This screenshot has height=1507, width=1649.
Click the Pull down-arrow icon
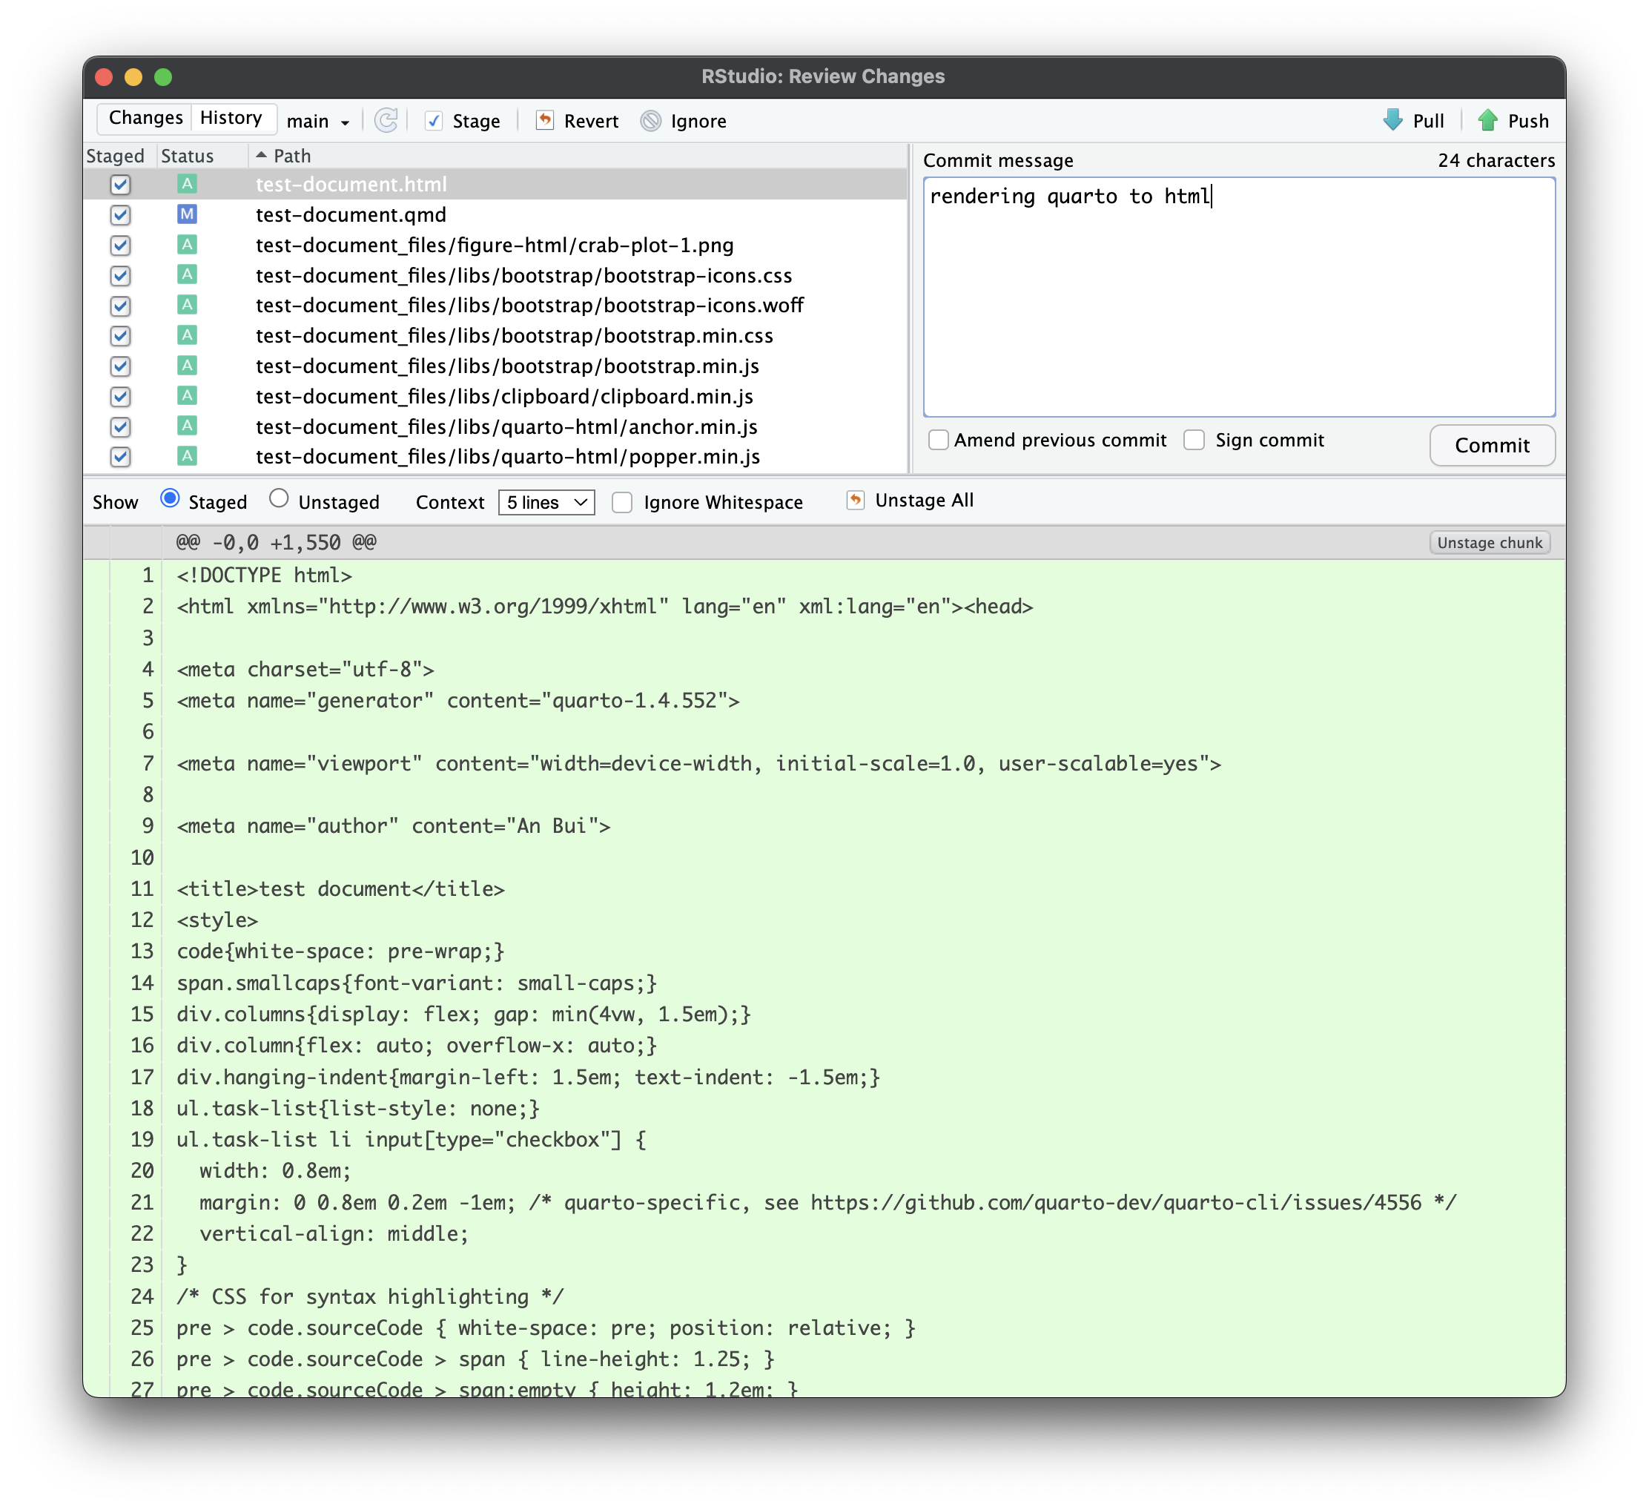pyautogui.click(x=1392, y=120)
